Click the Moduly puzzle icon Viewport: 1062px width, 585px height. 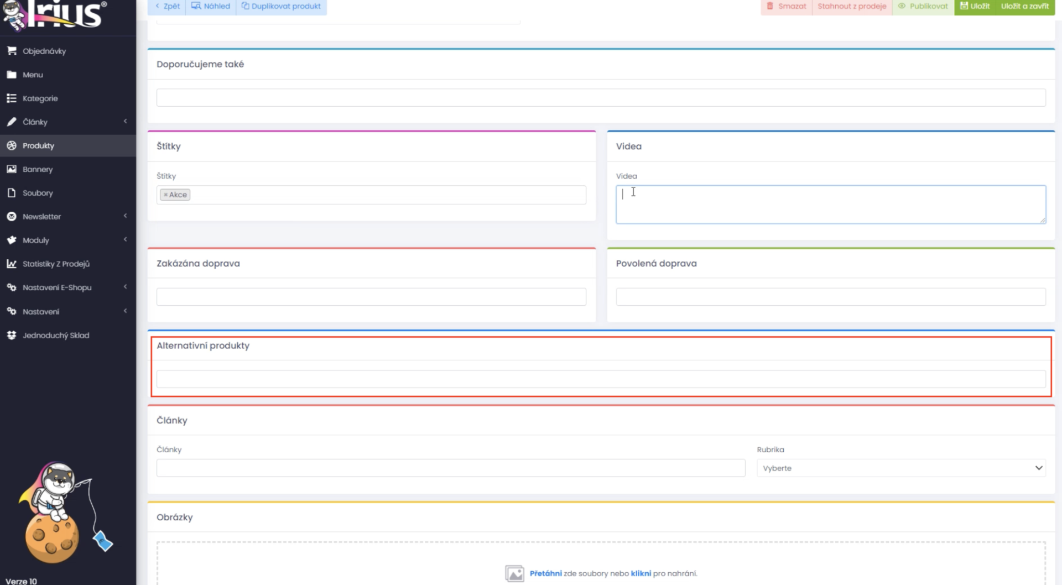click(12, 241)
